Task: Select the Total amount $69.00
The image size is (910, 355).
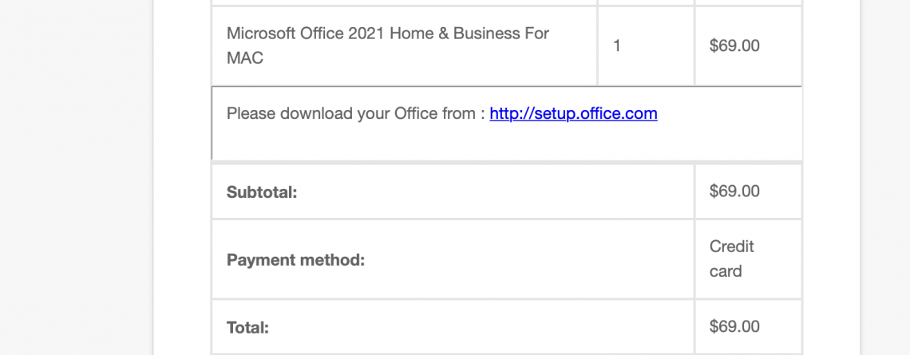Action: point(734,326)
